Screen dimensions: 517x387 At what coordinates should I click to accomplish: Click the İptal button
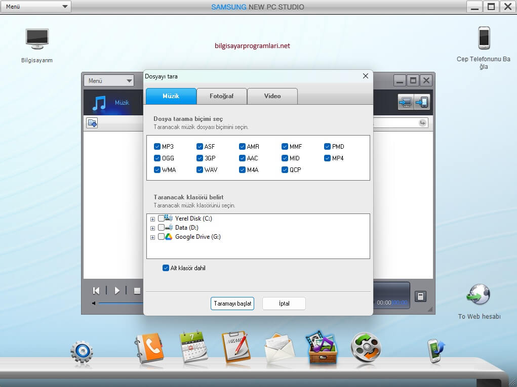(x=284, y=304)
